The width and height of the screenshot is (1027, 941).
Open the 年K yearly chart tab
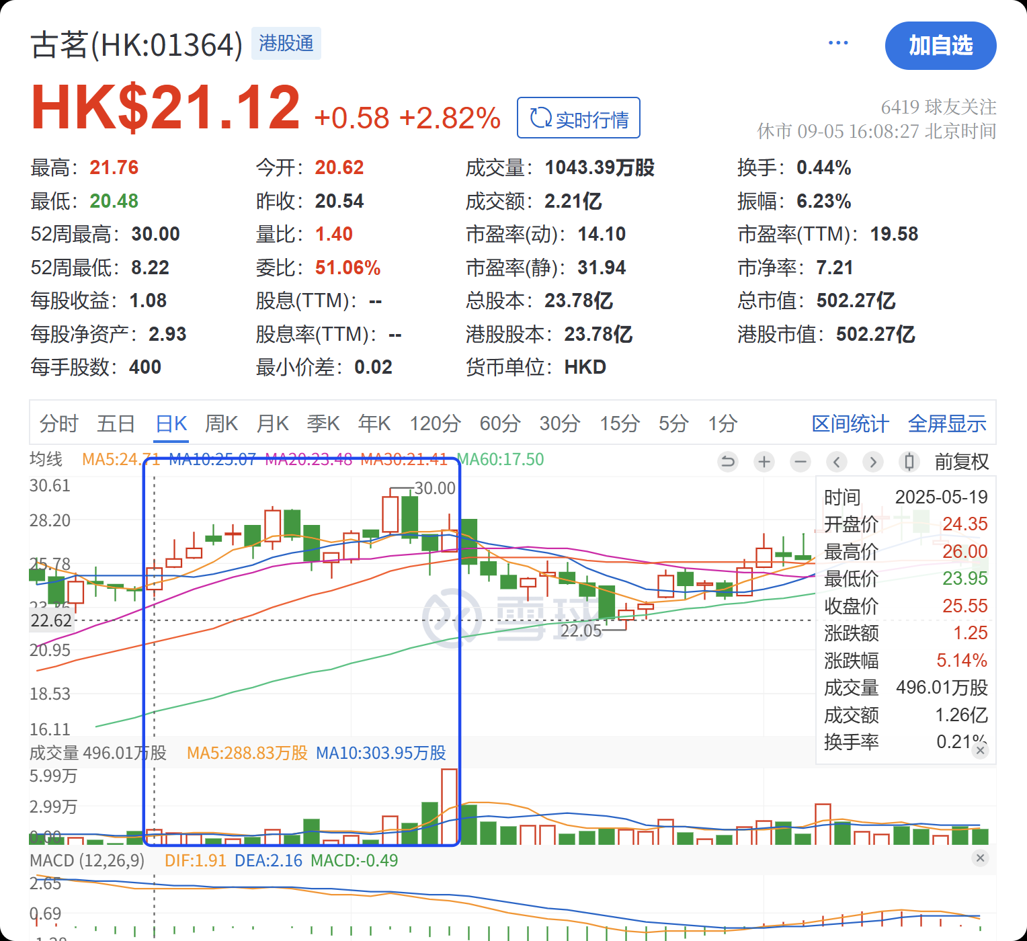click(x=374, y=423)
